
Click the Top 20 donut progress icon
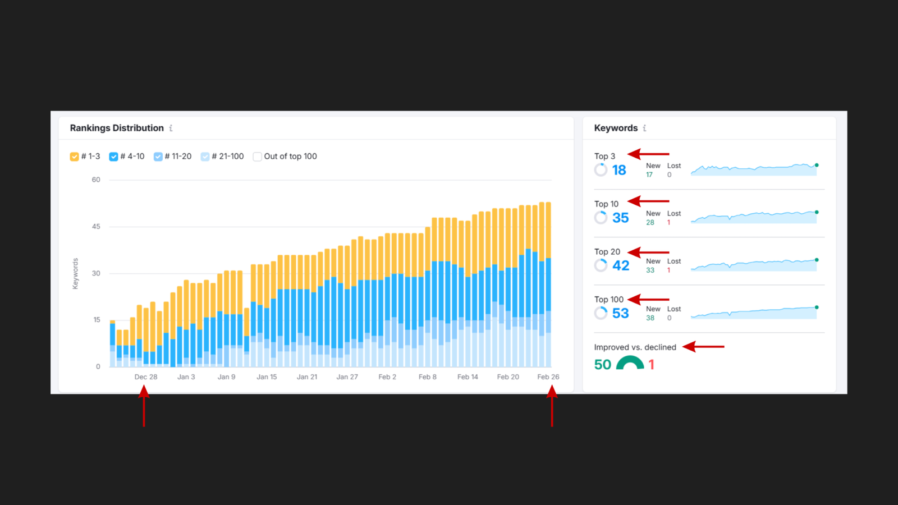click(600, 265)
